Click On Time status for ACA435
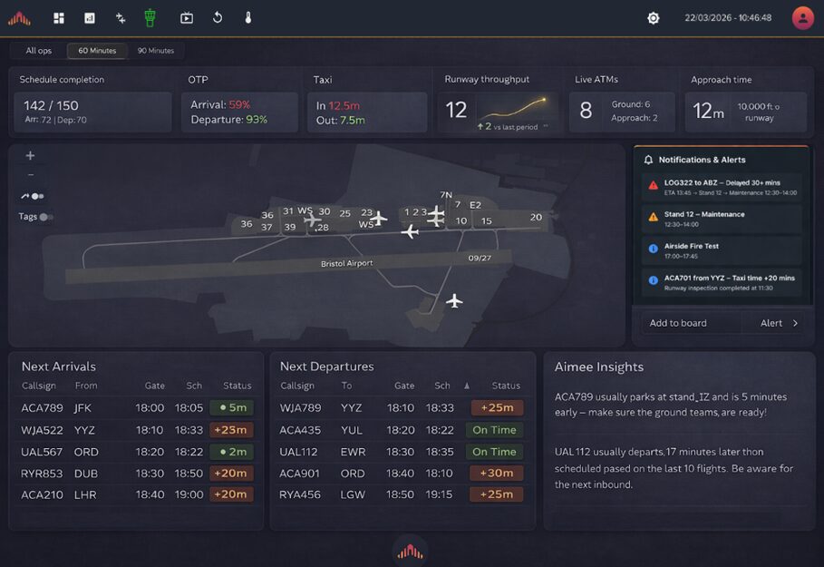 (494, 430)
